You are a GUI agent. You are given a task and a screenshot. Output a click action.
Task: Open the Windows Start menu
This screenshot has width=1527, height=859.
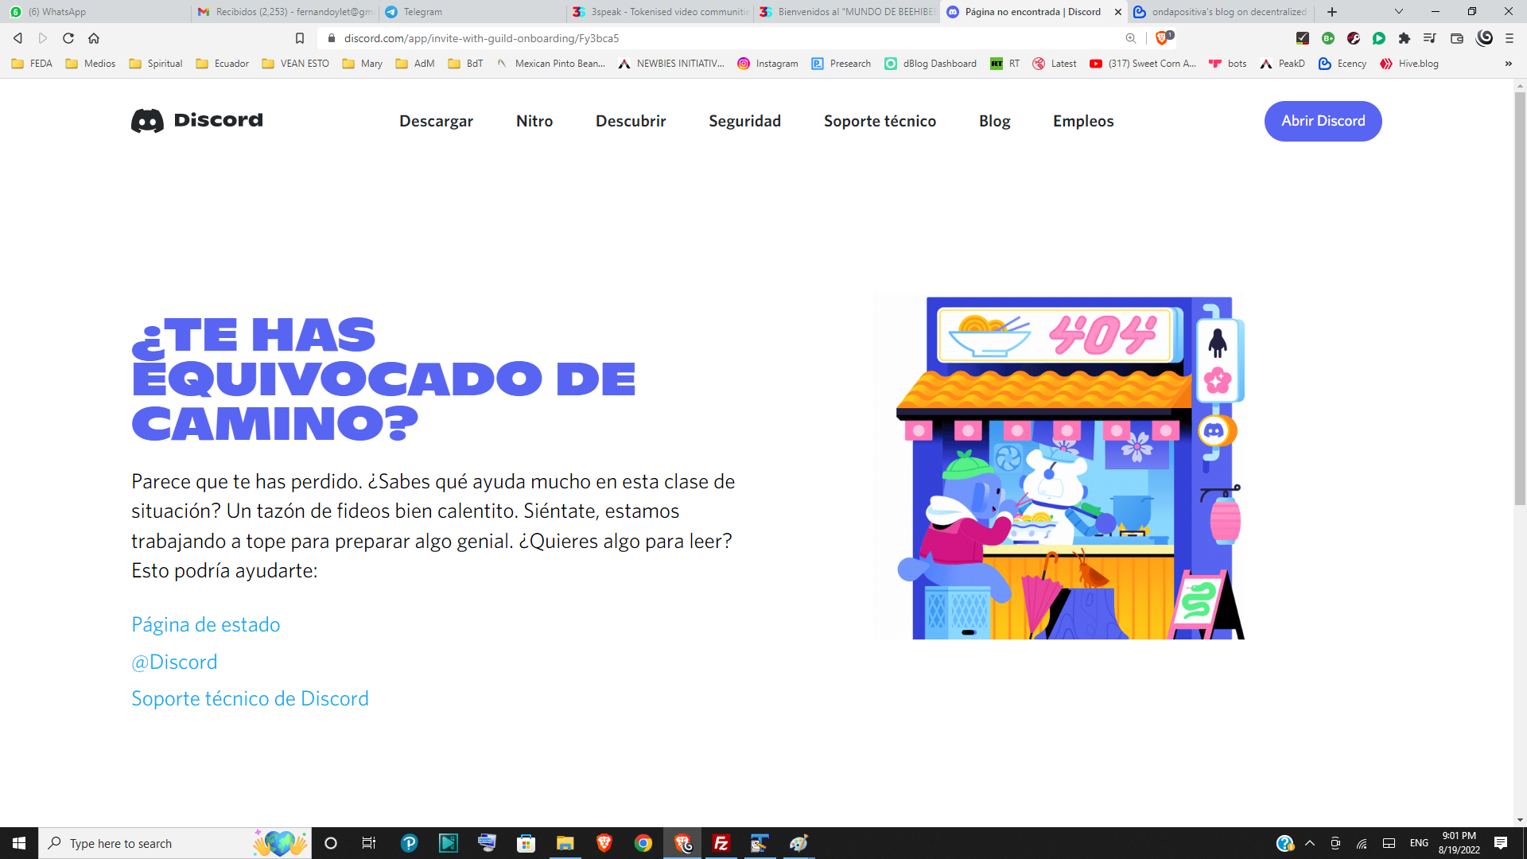point(19,843)
